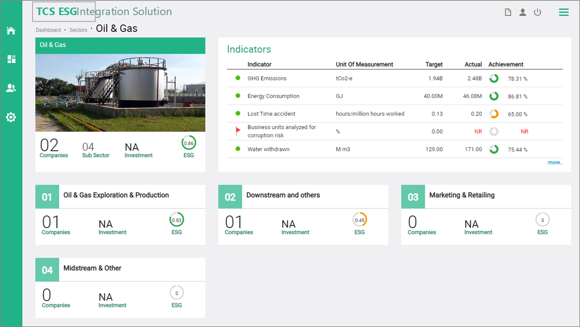Click Midstream & Other ESG gauge
The image size is (580, 327).
[177, 293]
